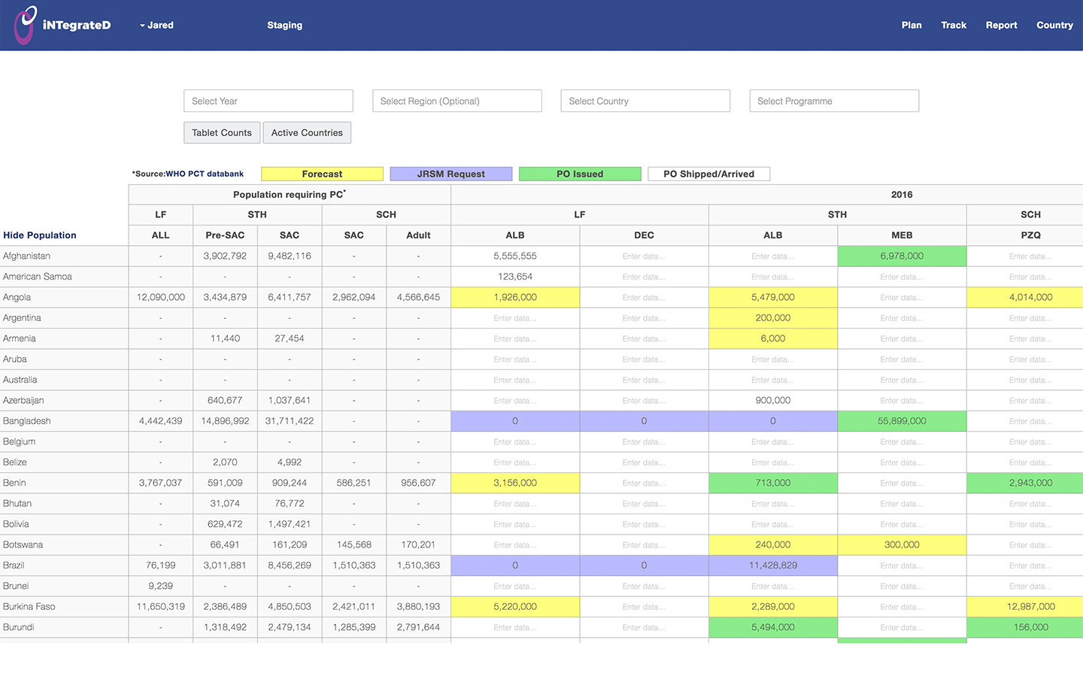1083x676 pixels.
Task: Click the MEB column header
Action: tap(902, 235)
